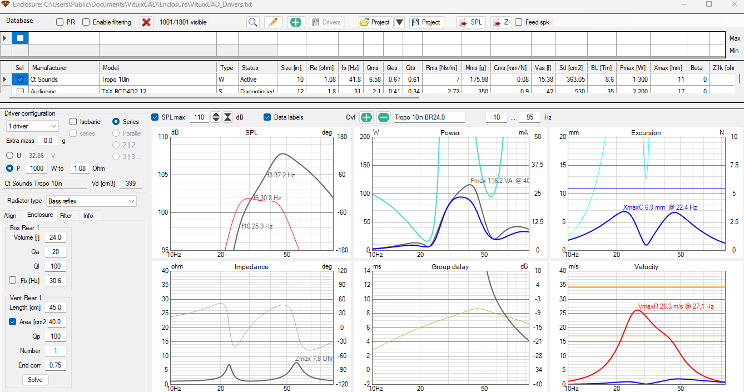Image resolution: width=744 pixels, height=392 pixels.
Task: Open project with the folder Project button
Action: [375, 22]
